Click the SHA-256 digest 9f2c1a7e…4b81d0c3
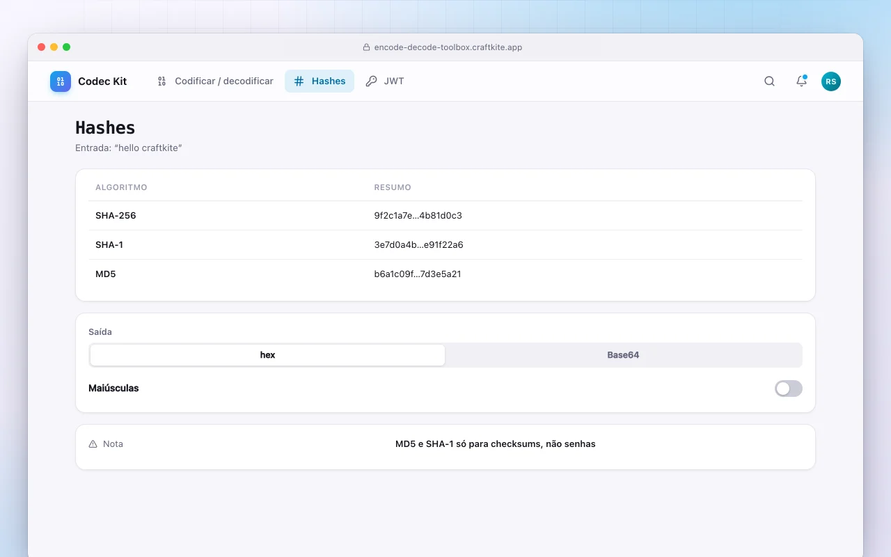Image resolution: width=891 pixels, height=557 pixels. coord(418,216)
